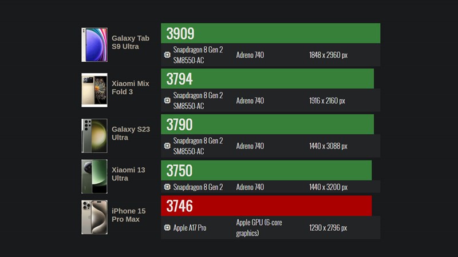This screenshot has height=257, width=458.
Task: Follow the Xiaomi Mix Fold 3 name link
Action: (x=131, y=87)
